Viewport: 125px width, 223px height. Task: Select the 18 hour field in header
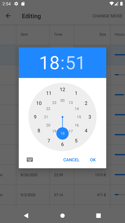click(49, 63)
